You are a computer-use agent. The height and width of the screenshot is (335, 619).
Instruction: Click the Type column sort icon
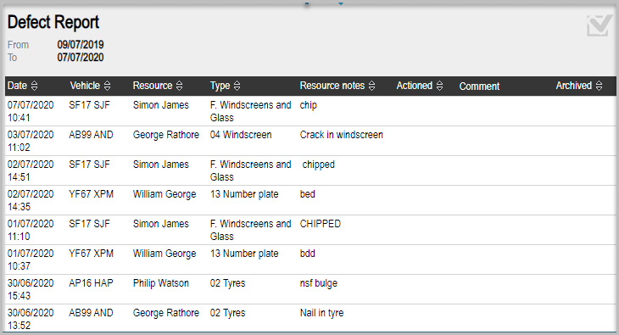tap(237, 86)
